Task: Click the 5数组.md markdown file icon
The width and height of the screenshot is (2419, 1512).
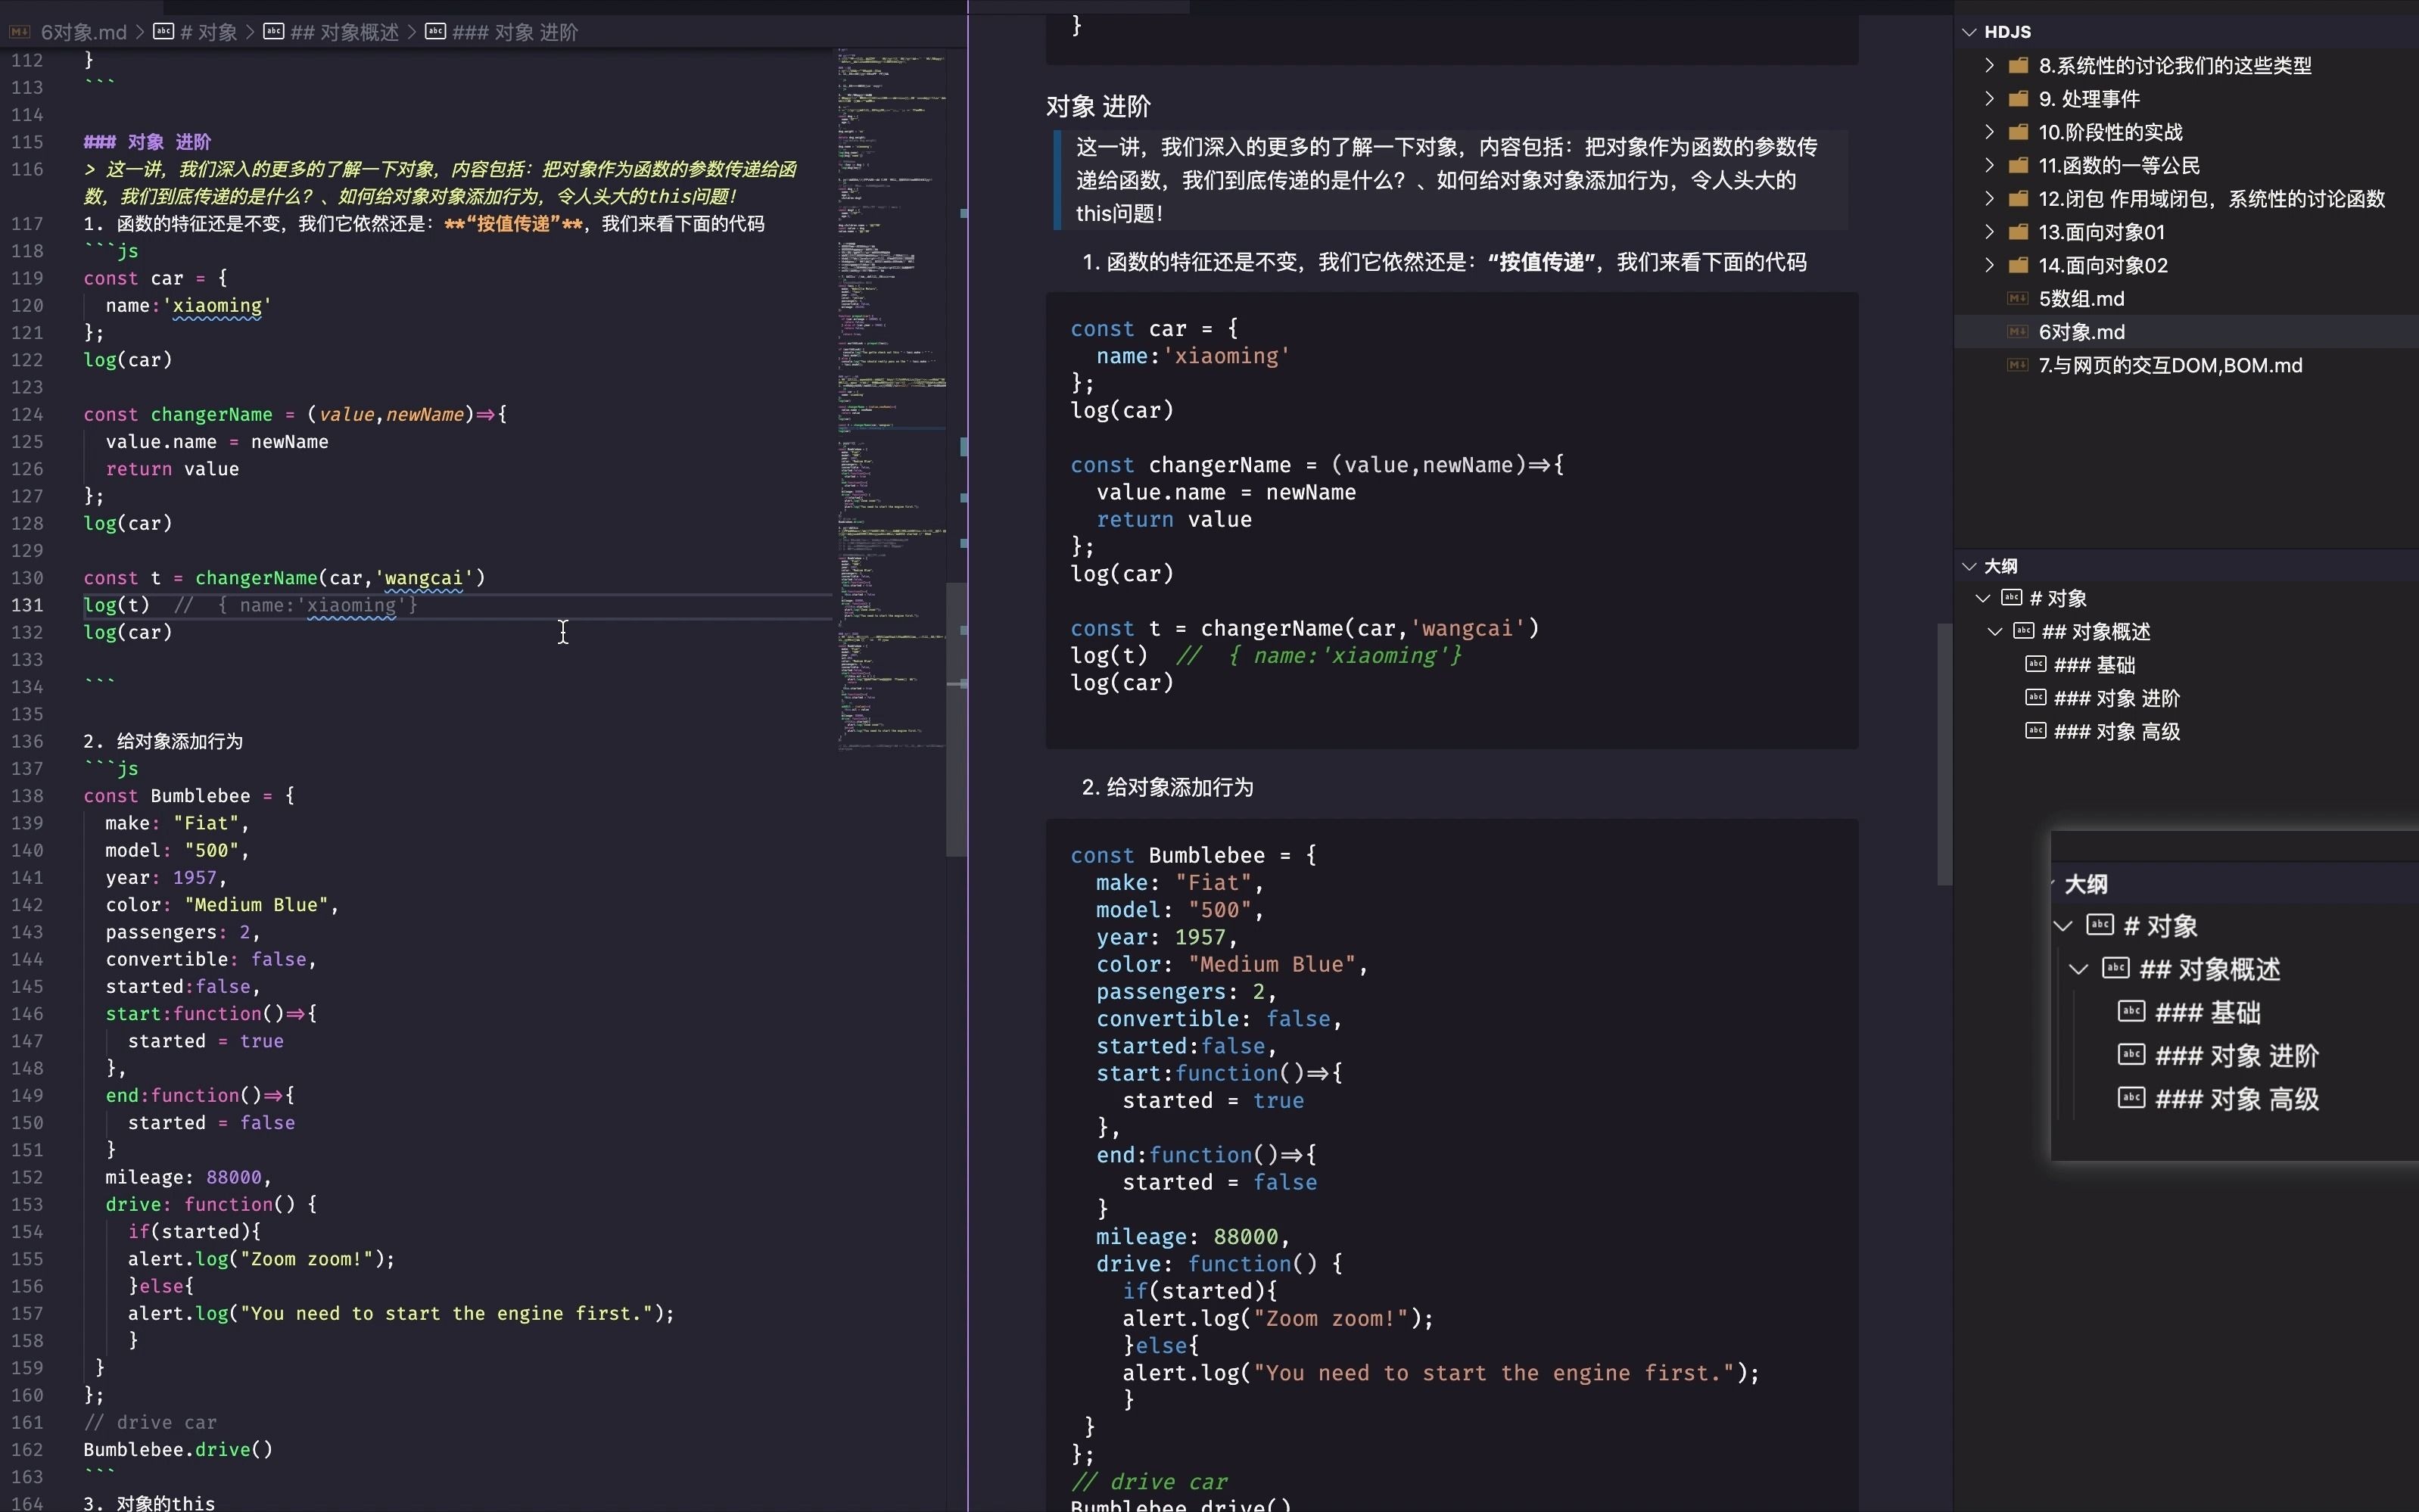Action: pos(2018,299)
